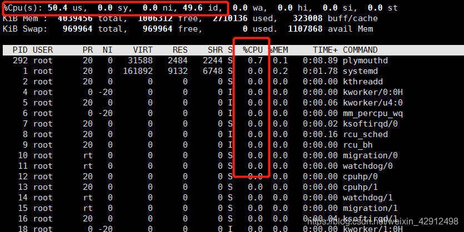Click the NI column header

click(108, 50)
